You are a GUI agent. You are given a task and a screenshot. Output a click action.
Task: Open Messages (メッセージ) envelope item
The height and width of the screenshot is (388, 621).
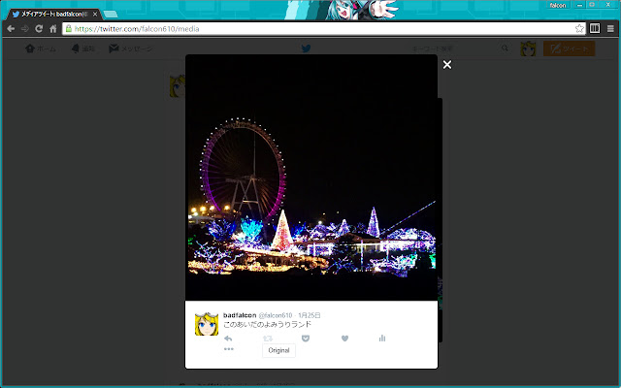coord(131,48)
